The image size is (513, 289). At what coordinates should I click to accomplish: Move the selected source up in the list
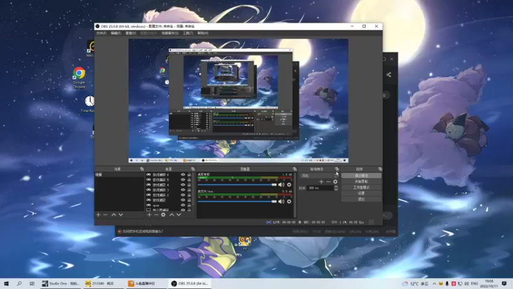171,215
